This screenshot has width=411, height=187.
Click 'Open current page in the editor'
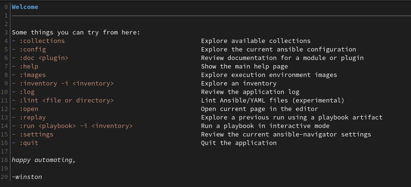click(x=260, y=109)
